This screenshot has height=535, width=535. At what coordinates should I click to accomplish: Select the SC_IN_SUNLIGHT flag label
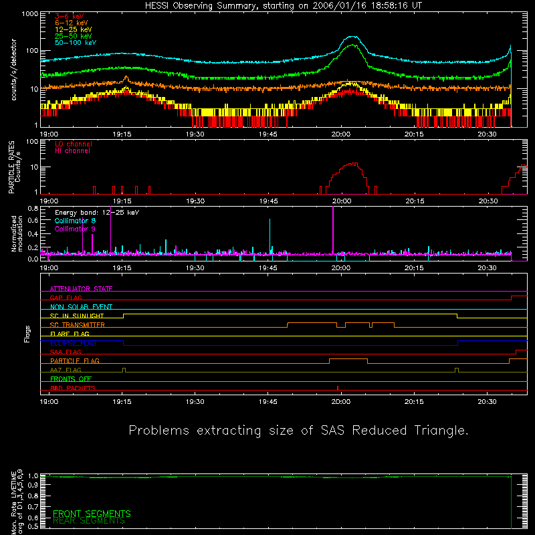(77, 316)
